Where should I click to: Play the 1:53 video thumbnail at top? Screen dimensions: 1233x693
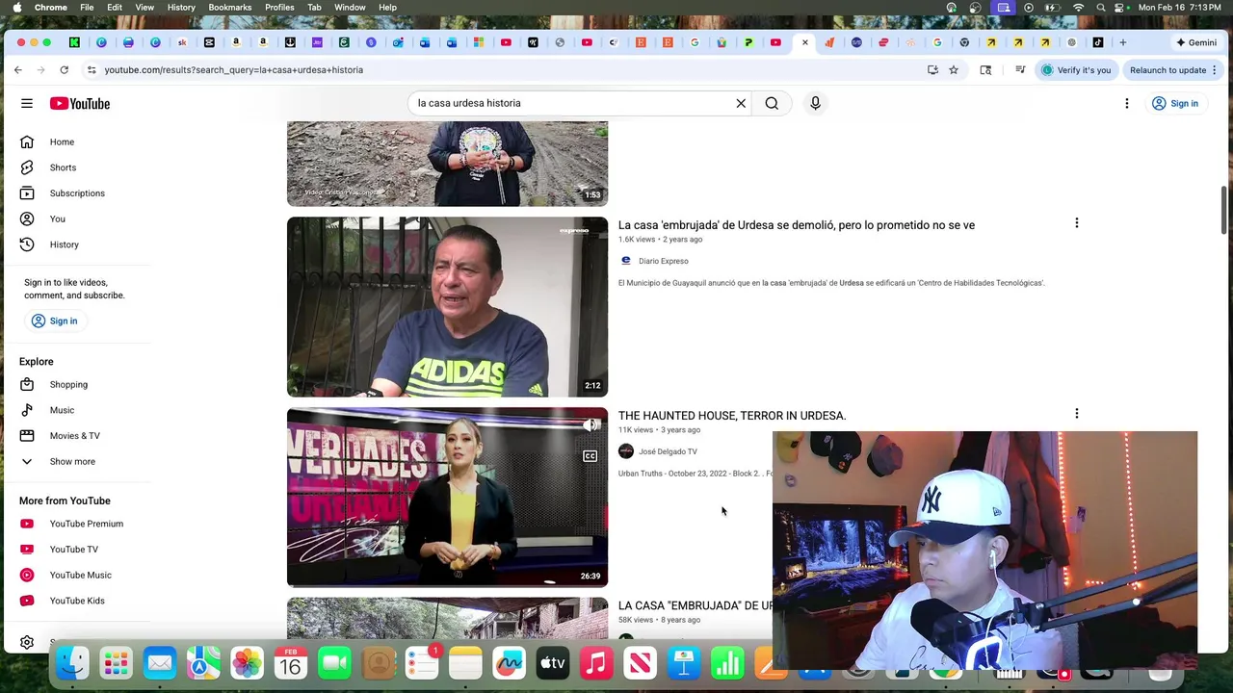(447, 164)
